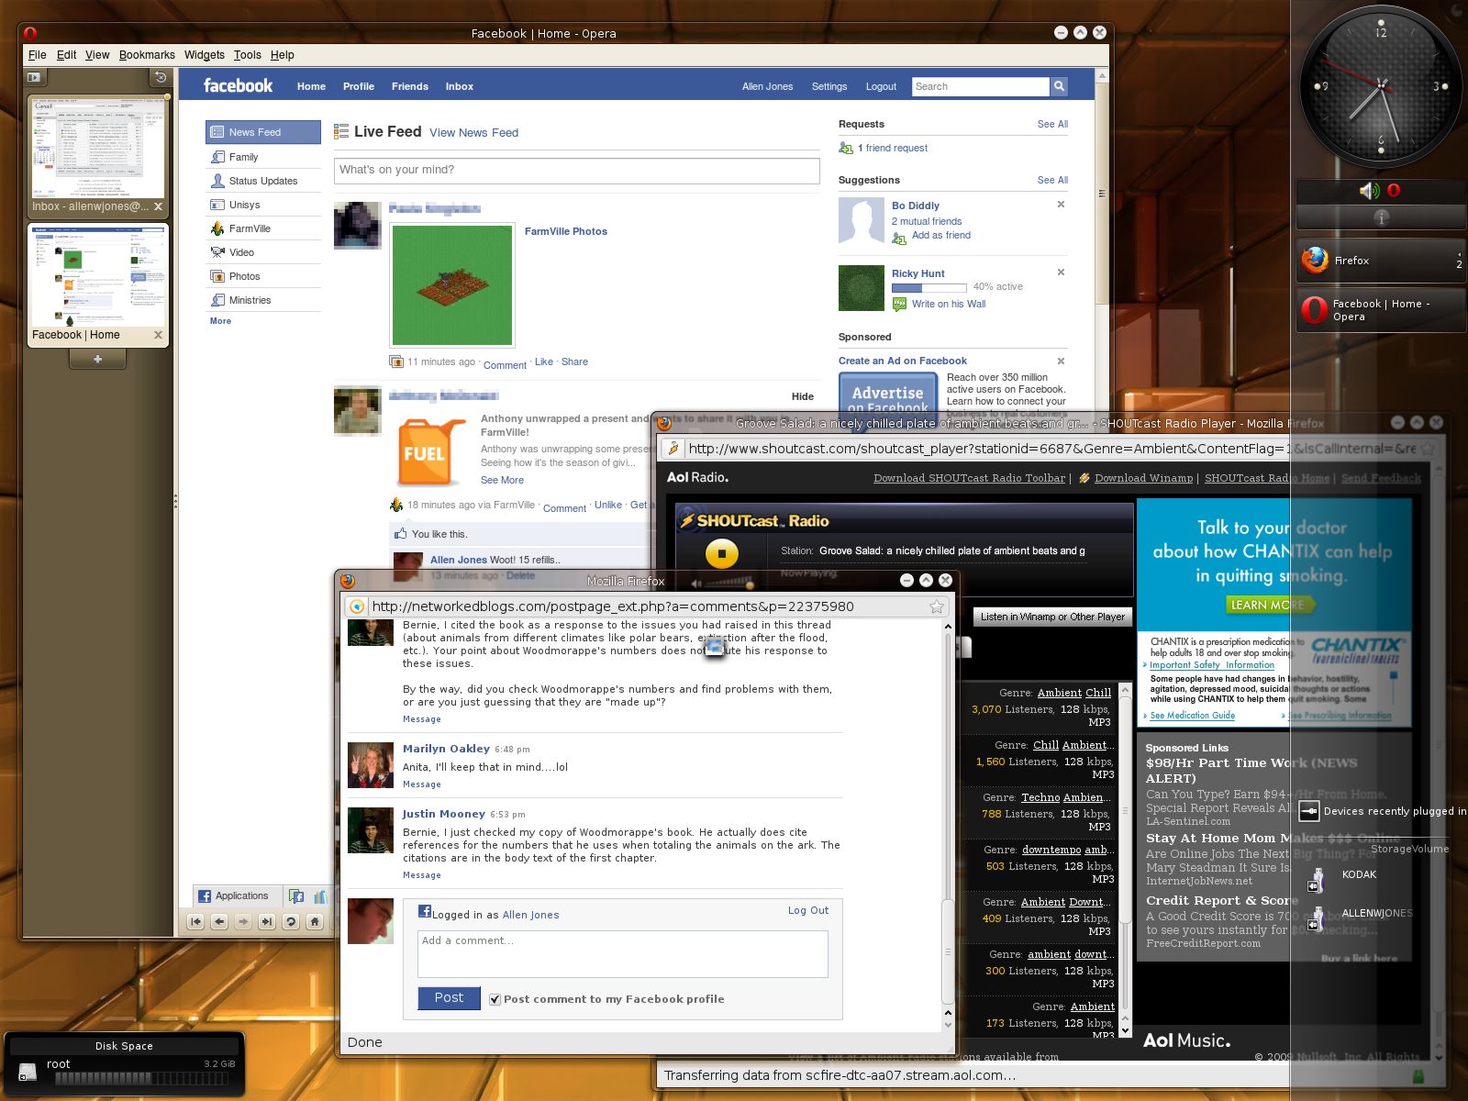Image resolution: width=1468 pixels, height=1101 pixels.
Task: Click CHANTIX Learn More button
Action: pyautogui.click(x=1270, y=605)
